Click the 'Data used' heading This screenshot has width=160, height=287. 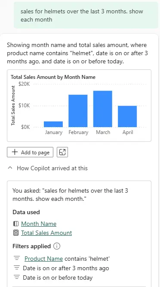click(26, 212)
